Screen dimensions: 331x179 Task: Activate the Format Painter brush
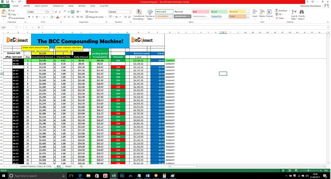point(16,18)
